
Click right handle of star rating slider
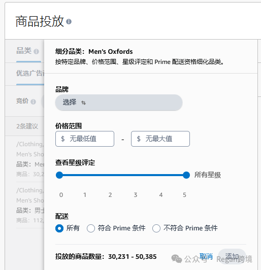tap(186, 175)
